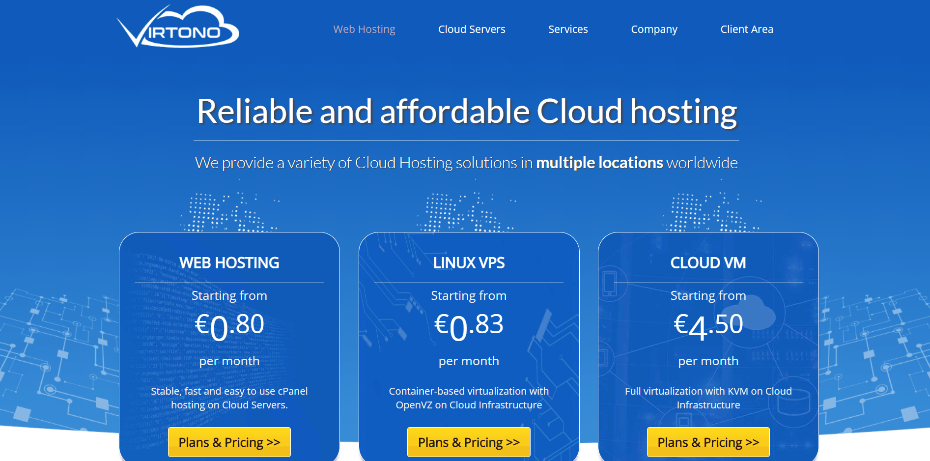
Task: Click 'Stable, fast and easy to use cPanel' description
Action: [229, 398]
